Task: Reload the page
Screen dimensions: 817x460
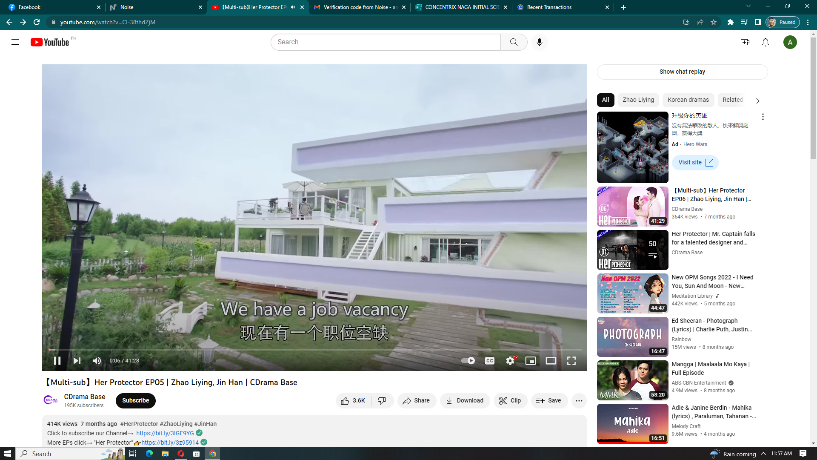Action: [x=37, y=22]
